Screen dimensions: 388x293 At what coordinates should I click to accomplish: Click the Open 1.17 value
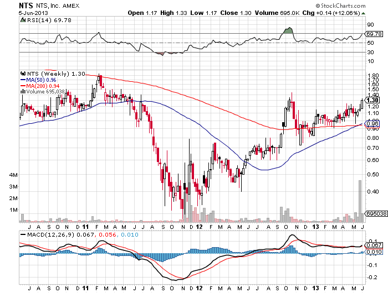pos(142,13)
